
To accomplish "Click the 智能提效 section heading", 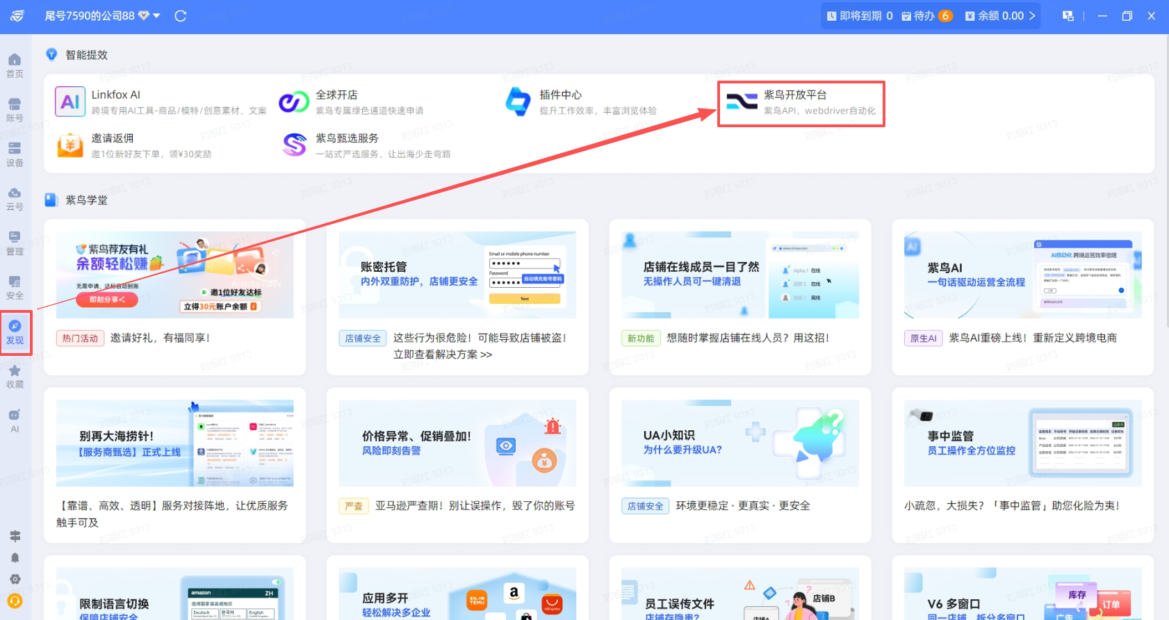I will pyautogui.click(x=87, y=55).
